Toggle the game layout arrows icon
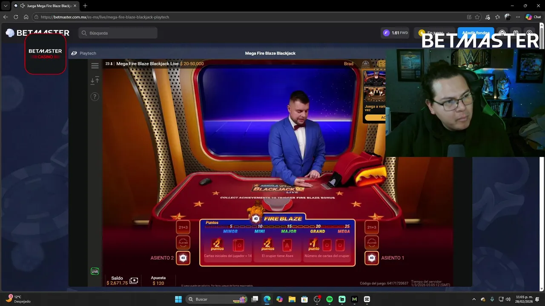Viewport: 545px width, 306px height. [95, 81]
